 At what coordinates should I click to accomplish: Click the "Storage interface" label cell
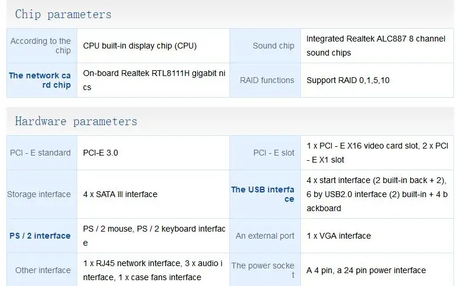point(39,194)
